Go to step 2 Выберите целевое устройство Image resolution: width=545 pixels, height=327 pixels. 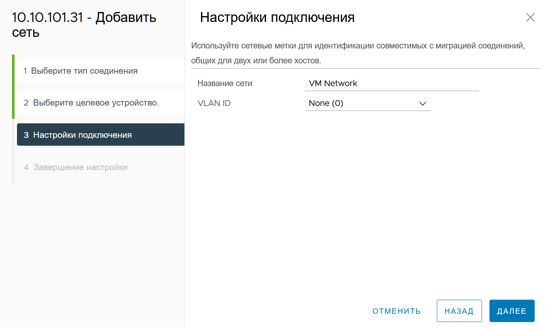(101, 103)
